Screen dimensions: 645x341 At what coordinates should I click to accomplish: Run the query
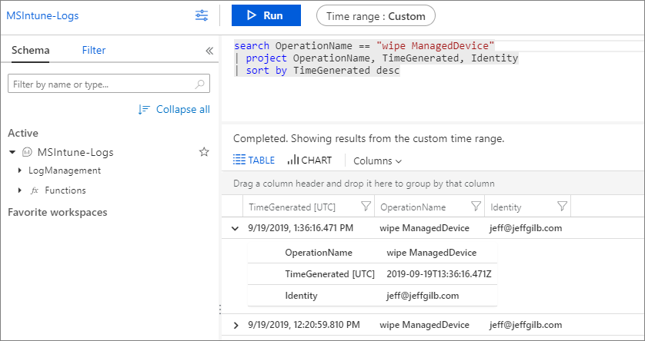266,15
